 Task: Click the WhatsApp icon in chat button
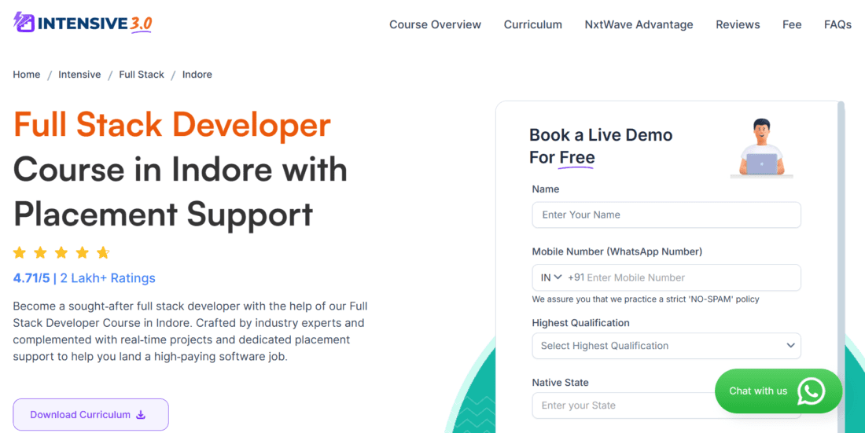click(811, 391)
